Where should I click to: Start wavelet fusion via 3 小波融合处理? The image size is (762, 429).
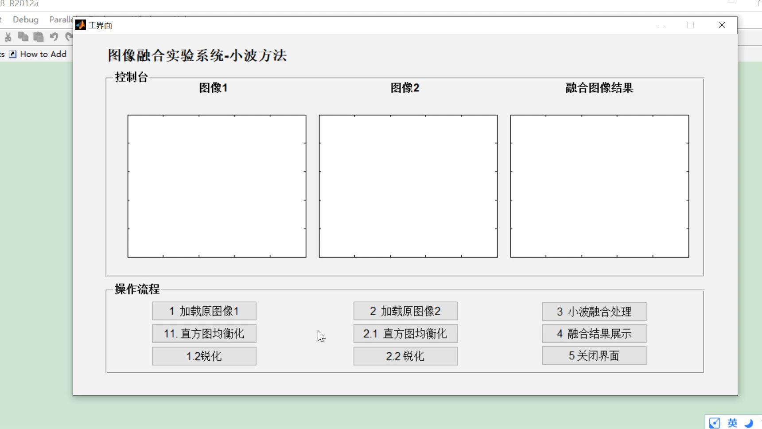pos(594,311)
